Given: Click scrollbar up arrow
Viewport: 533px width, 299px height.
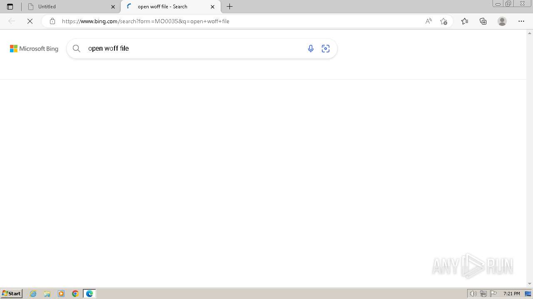Looking at the screenshot, I should click(530, 32).
